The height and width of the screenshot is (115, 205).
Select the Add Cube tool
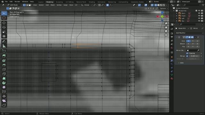pos(4,51)
